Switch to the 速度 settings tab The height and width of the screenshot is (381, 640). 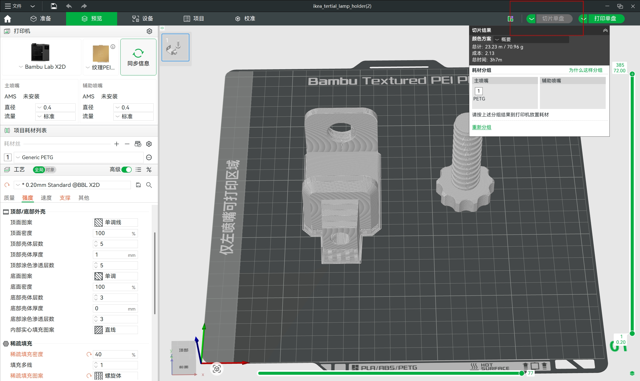coord(46,198)
